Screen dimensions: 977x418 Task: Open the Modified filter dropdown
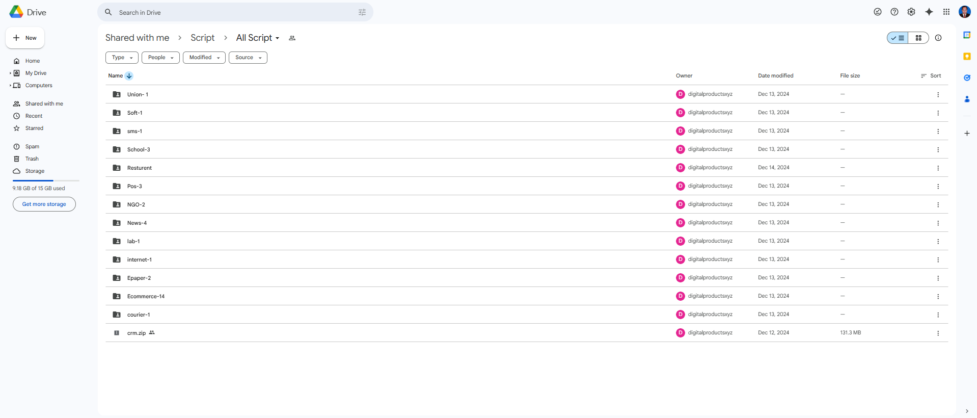[x=204, y=58]
